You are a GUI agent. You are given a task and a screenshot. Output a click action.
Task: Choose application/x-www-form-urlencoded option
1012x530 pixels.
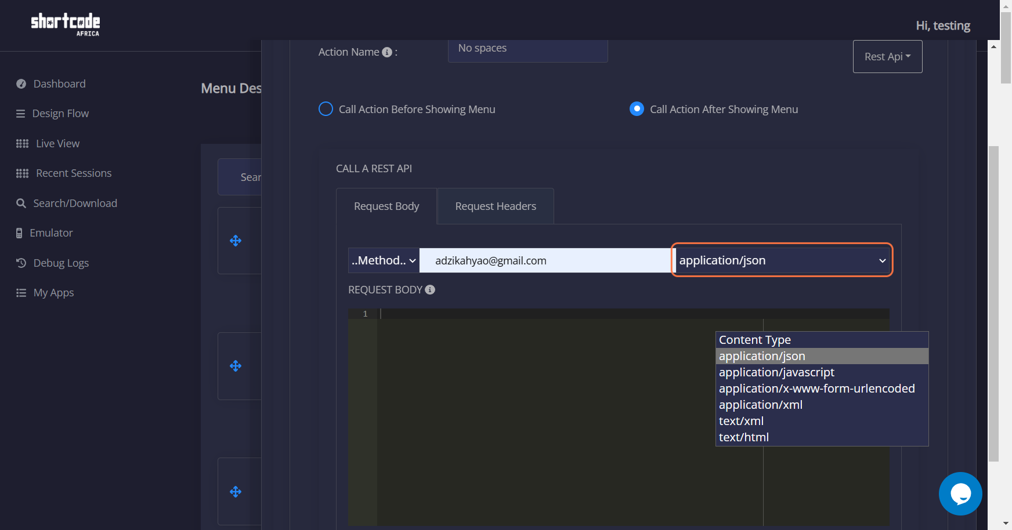click(x=822, y=389)
